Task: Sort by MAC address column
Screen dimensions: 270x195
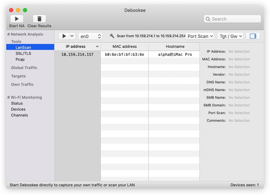Action: [125, 46]
